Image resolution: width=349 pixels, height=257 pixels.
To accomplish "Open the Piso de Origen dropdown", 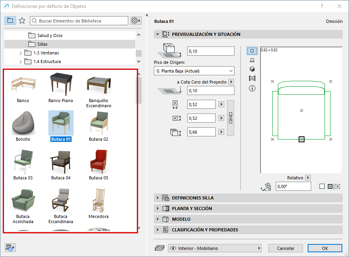I will 194,71.
